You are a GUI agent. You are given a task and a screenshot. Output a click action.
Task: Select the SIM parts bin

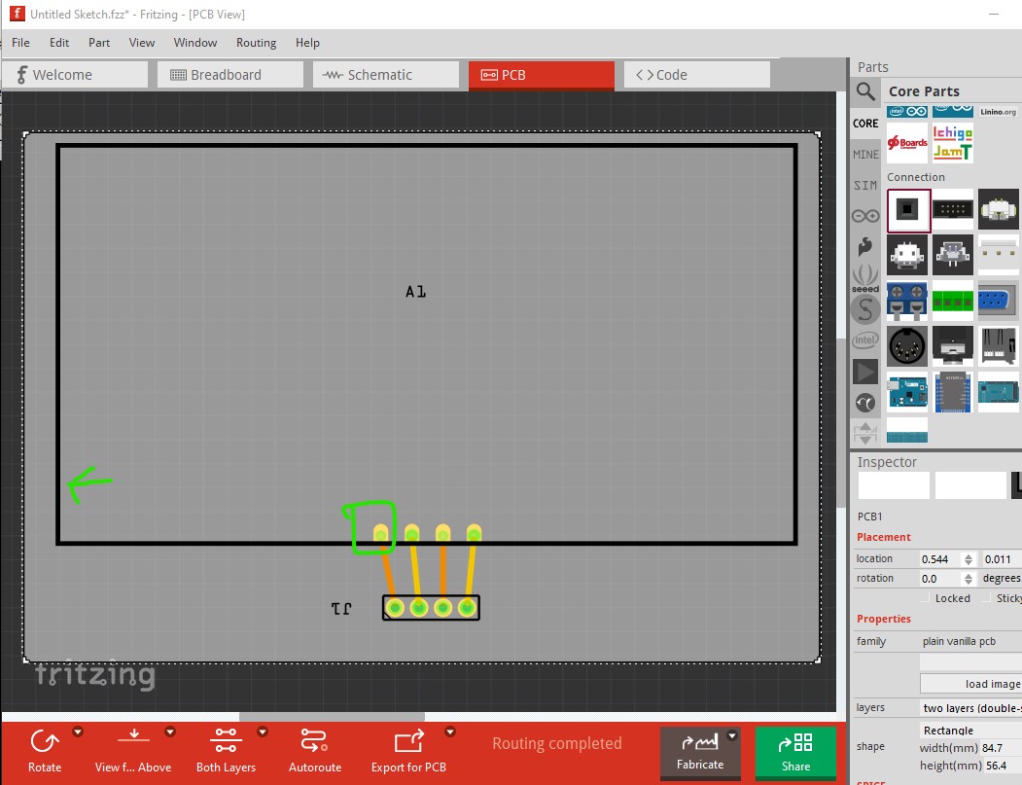pyautogui.click(x=865, y=185)
